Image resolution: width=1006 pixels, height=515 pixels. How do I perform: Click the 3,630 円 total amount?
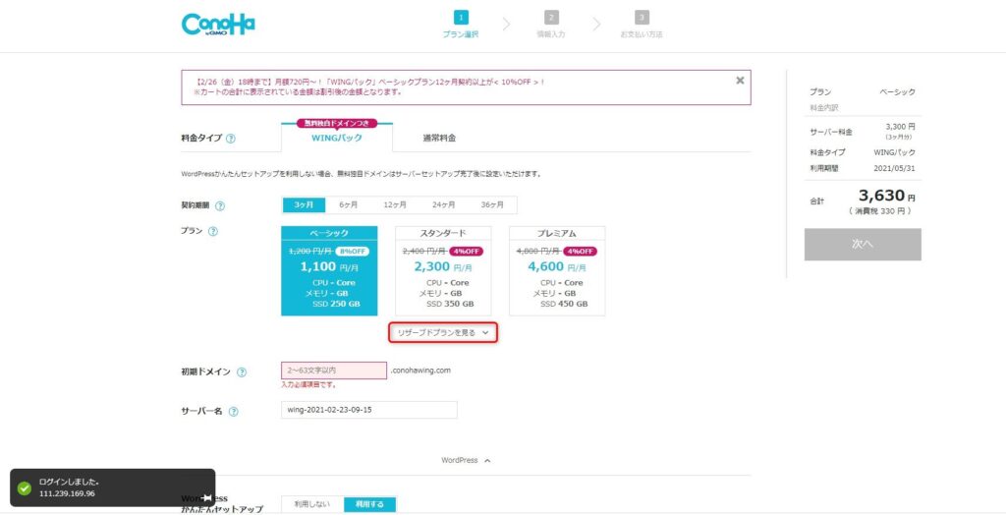coord(887,196)
